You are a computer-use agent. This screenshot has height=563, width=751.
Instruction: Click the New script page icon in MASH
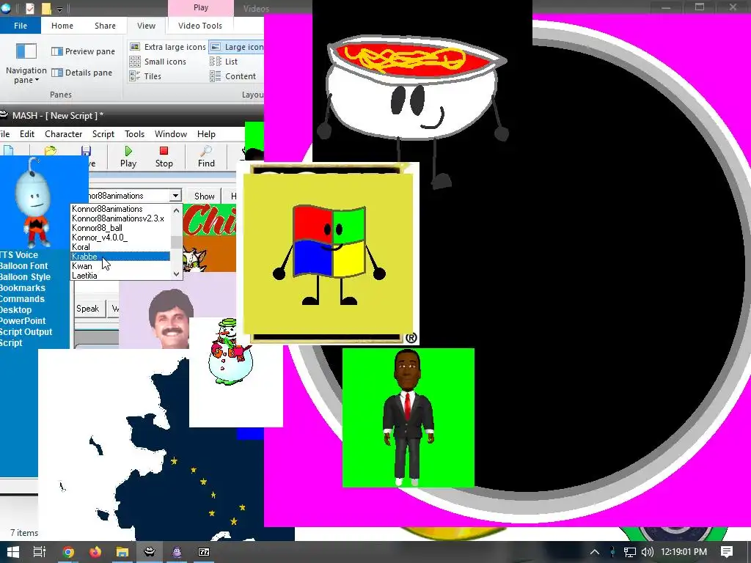(7, 151)
